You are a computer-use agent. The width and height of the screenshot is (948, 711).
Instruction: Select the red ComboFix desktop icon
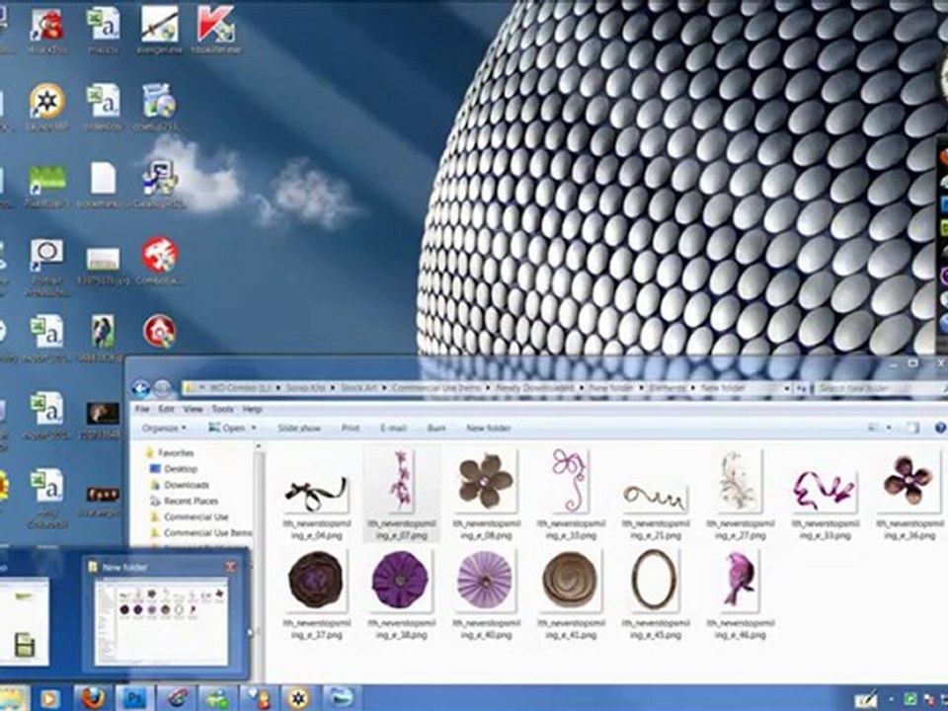(x=160, y=261)
